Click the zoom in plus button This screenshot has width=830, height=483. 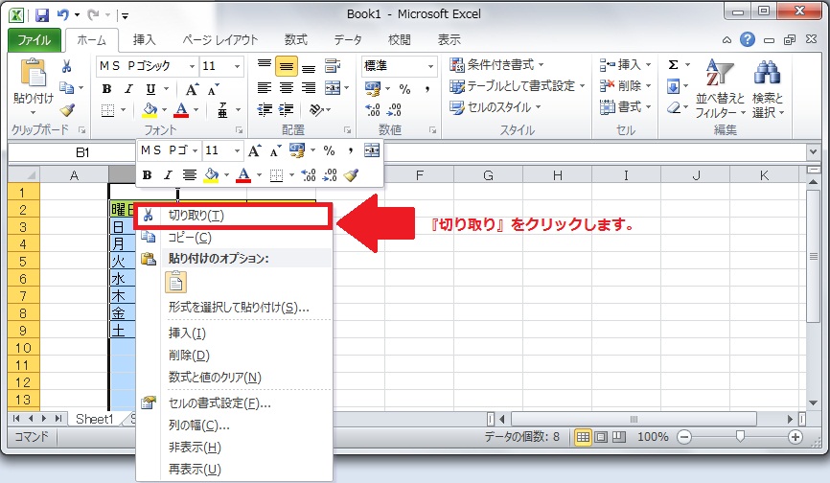pos(795,437)
